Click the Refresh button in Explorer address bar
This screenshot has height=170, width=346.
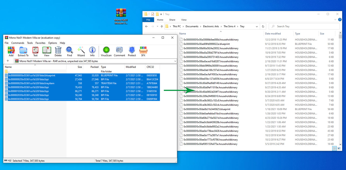click(x=263, y=26)
